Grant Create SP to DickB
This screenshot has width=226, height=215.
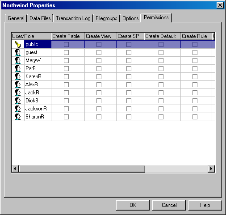[x=129, y=101]
